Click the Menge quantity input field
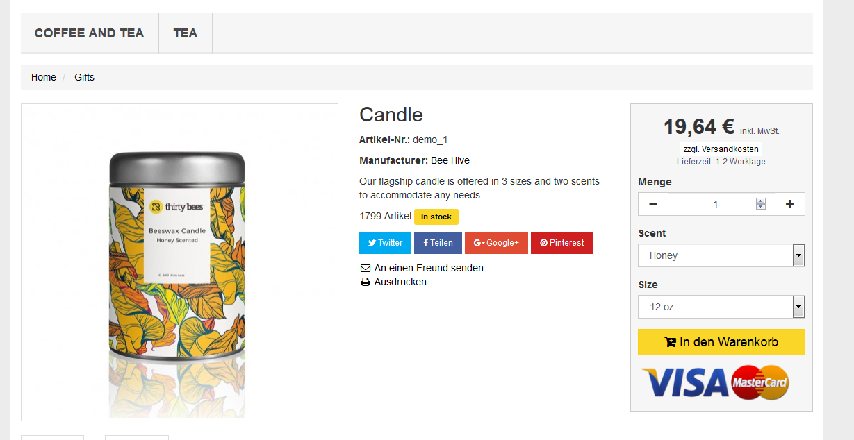 [712, 204]
